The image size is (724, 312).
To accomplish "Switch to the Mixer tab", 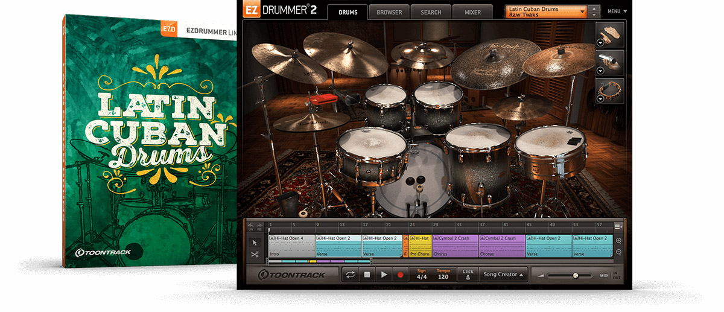I will (x=472, y=12).
